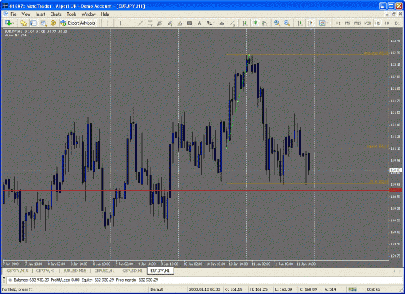Switch chart to Bar Chart mode
405x294 pixels.
244,23
